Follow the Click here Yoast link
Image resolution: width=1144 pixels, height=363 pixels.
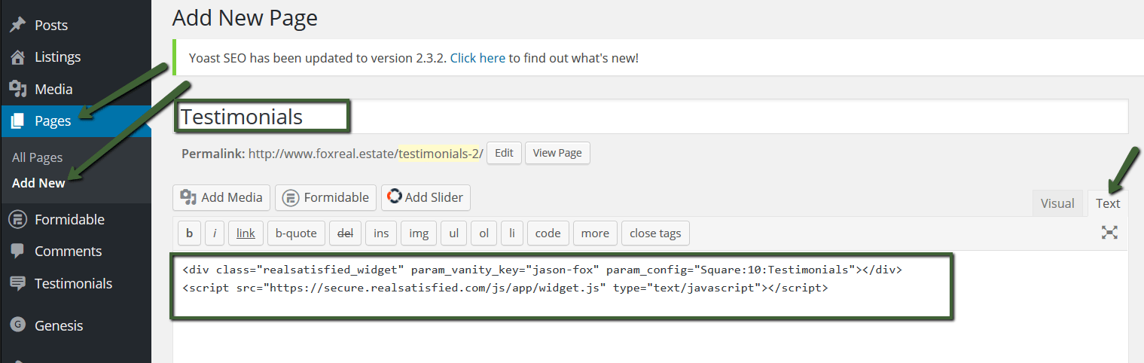coord(477,57)
